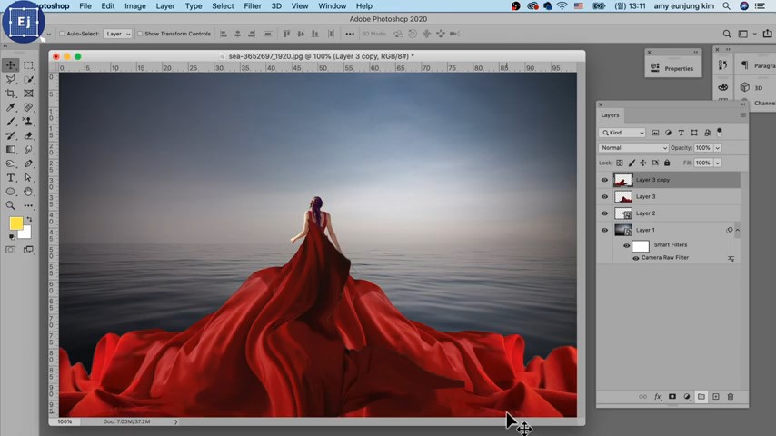Select the Eyedropper tool

coord(10,107)
